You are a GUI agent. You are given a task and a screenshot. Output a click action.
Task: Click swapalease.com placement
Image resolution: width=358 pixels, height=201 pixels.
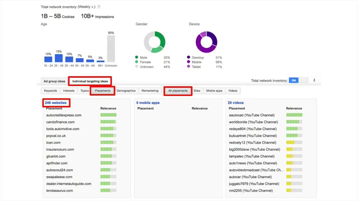(59, 177)
